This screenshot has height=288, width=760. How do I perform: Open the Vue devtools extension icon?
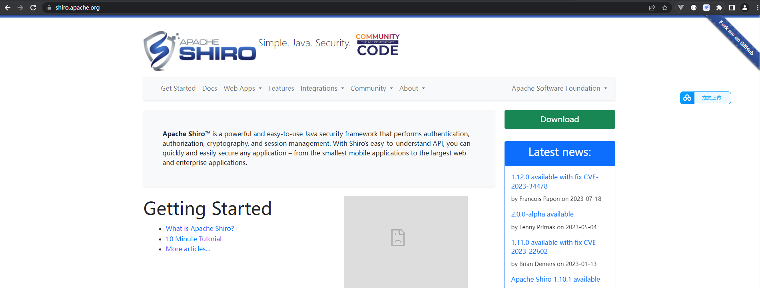tap(681, 8)
